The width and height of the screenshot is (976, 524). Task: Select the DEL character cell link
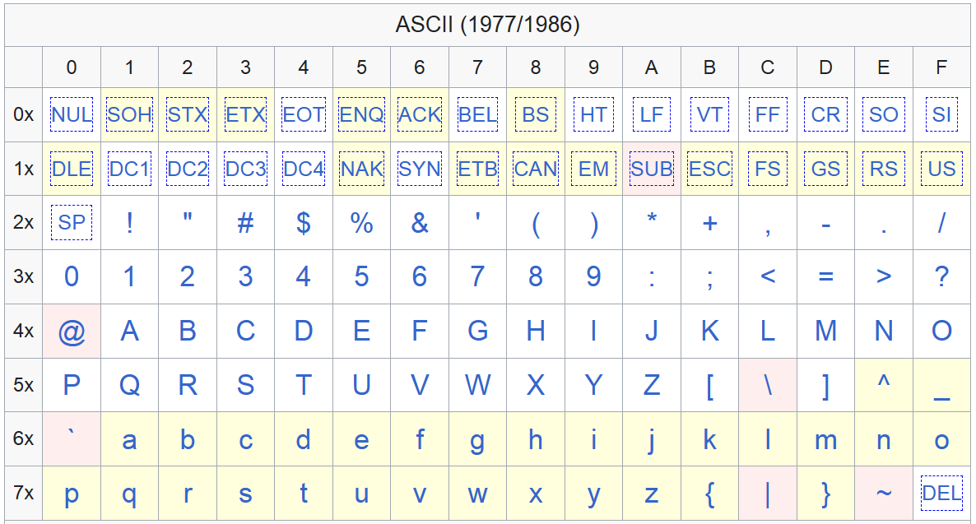[941, 493]
